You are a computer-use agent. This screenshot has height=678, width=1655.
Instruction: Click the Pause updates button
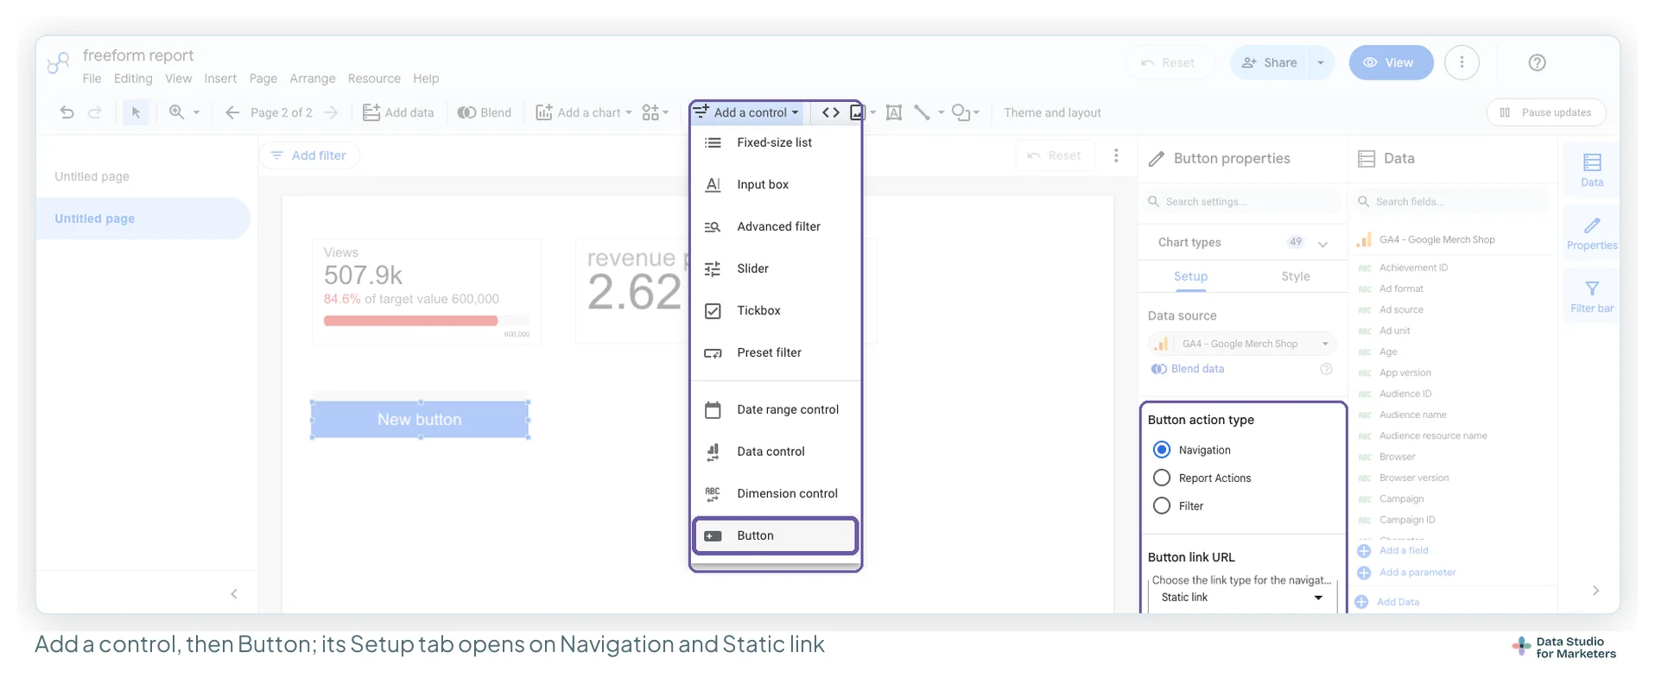[1545, 112]
